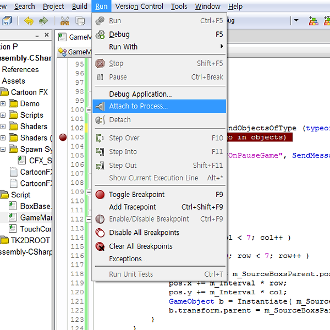The width and height of the screenshot is (330, 330).
Task: Collapse the code fold at line 109
Action: [89, 191]
